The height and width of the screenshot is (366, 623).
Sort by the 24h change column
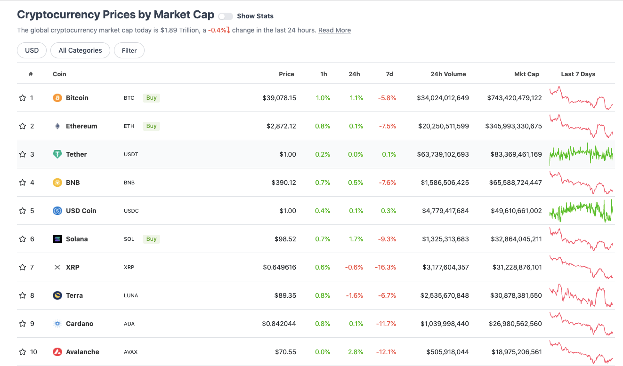[355, 74]
